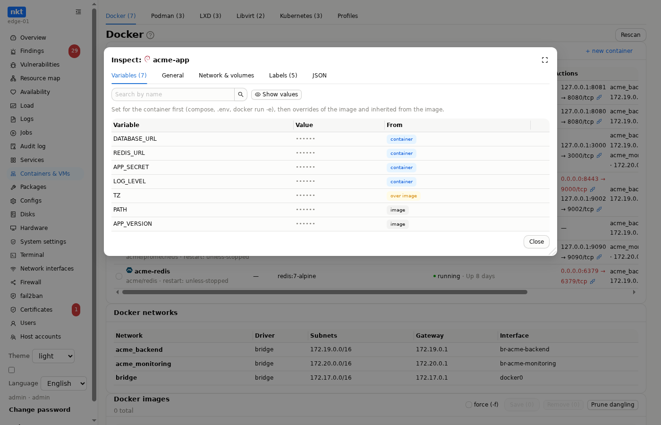The image size is (661, 425).
Task: Click the Prune dangling button
Action: [612, 405]
